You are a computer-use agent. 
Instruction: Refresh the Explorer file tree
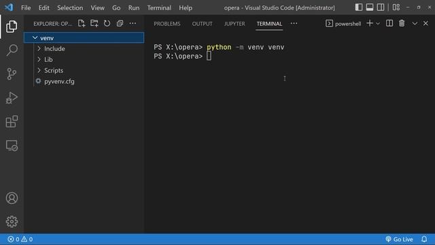[x=107, y=23]
